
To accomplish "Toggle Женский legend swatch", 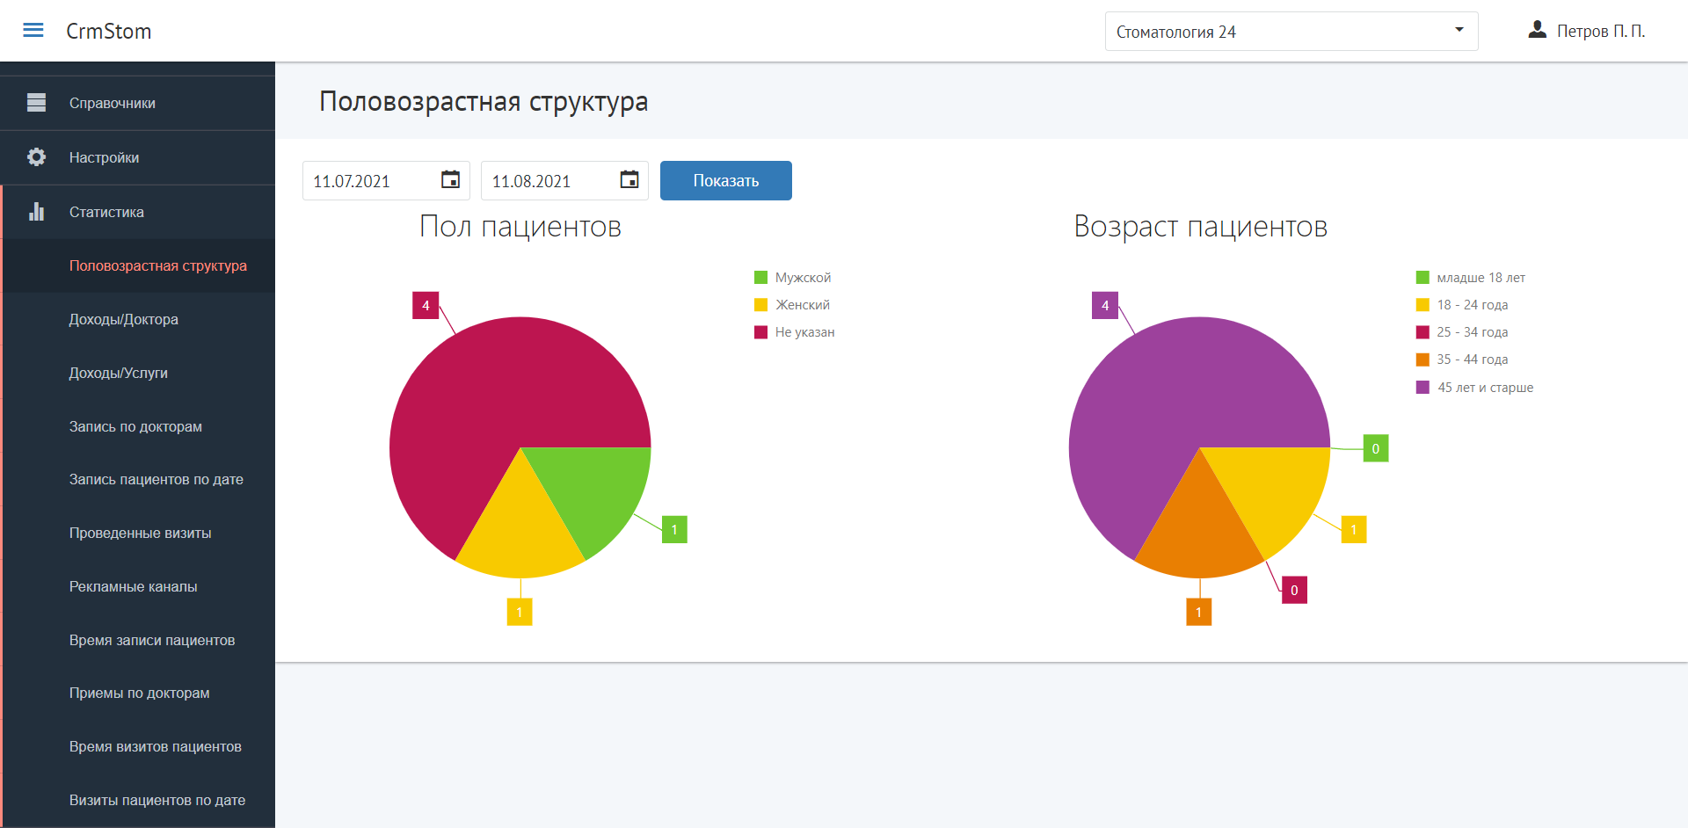I will (761, 305).
